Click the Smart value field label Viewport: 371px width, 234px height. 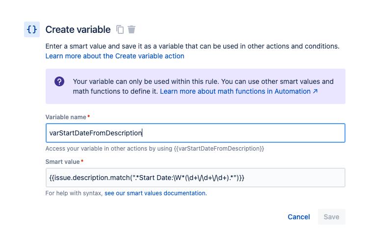pyautogui.click(x=62, y=162)
